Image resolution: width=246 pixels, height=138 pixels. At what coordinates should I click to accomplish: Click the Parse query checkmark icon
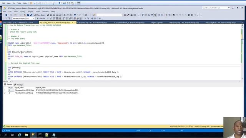click(51, 18)
